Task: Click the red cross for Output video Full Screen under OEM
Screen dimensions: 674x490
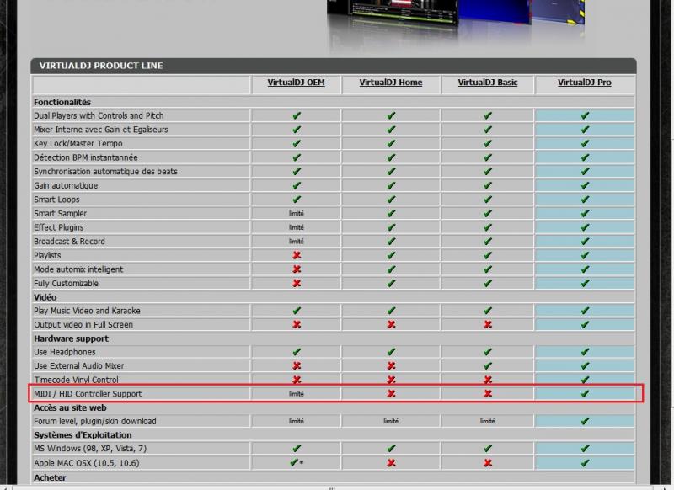Action: [x=297, y=324]
